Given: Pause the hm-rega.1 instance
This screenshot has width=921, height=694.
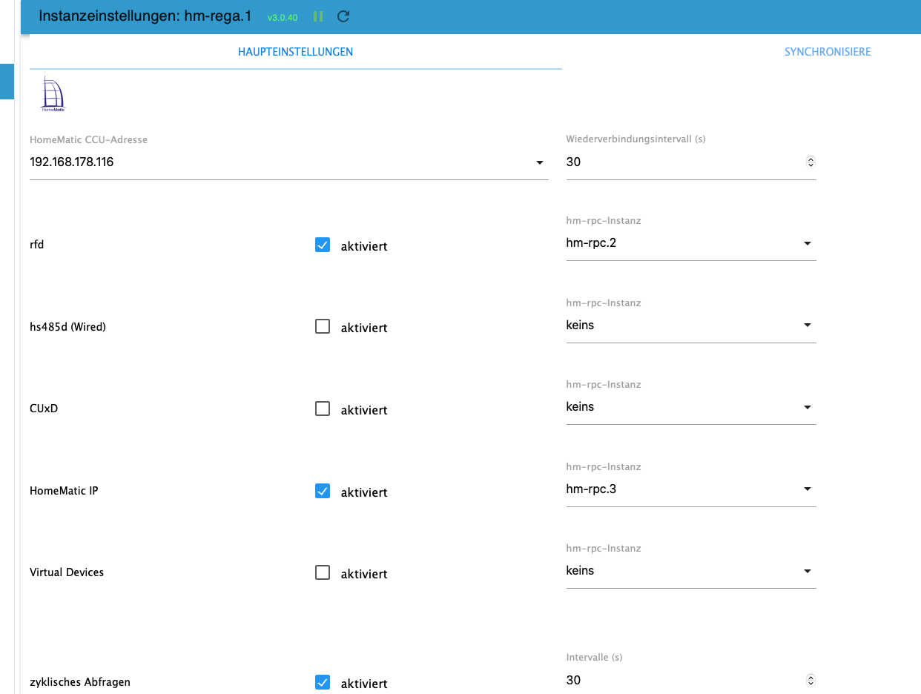Looking at the screenshot, I should [318, 16].
